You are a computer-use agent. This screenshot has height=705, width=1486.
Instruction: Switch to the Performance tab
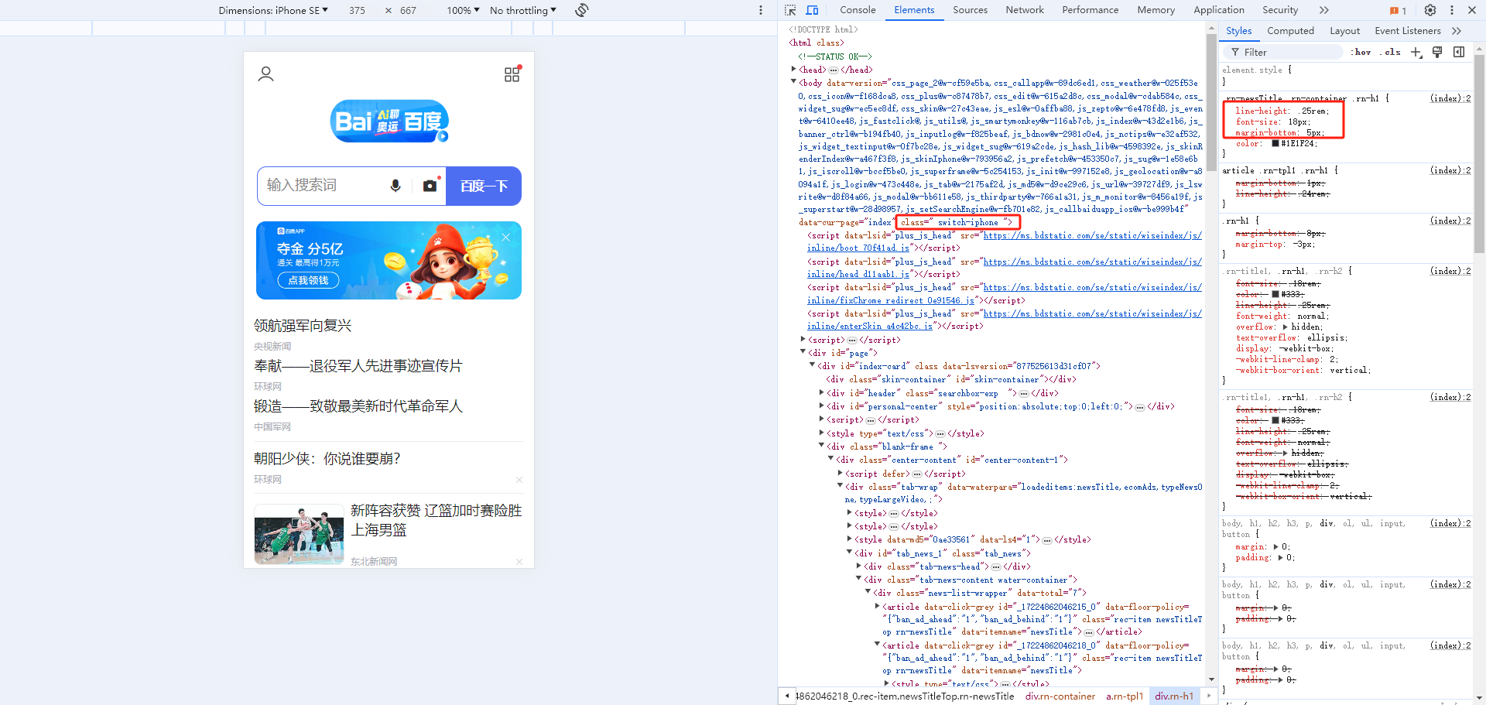coord(1090,10)
